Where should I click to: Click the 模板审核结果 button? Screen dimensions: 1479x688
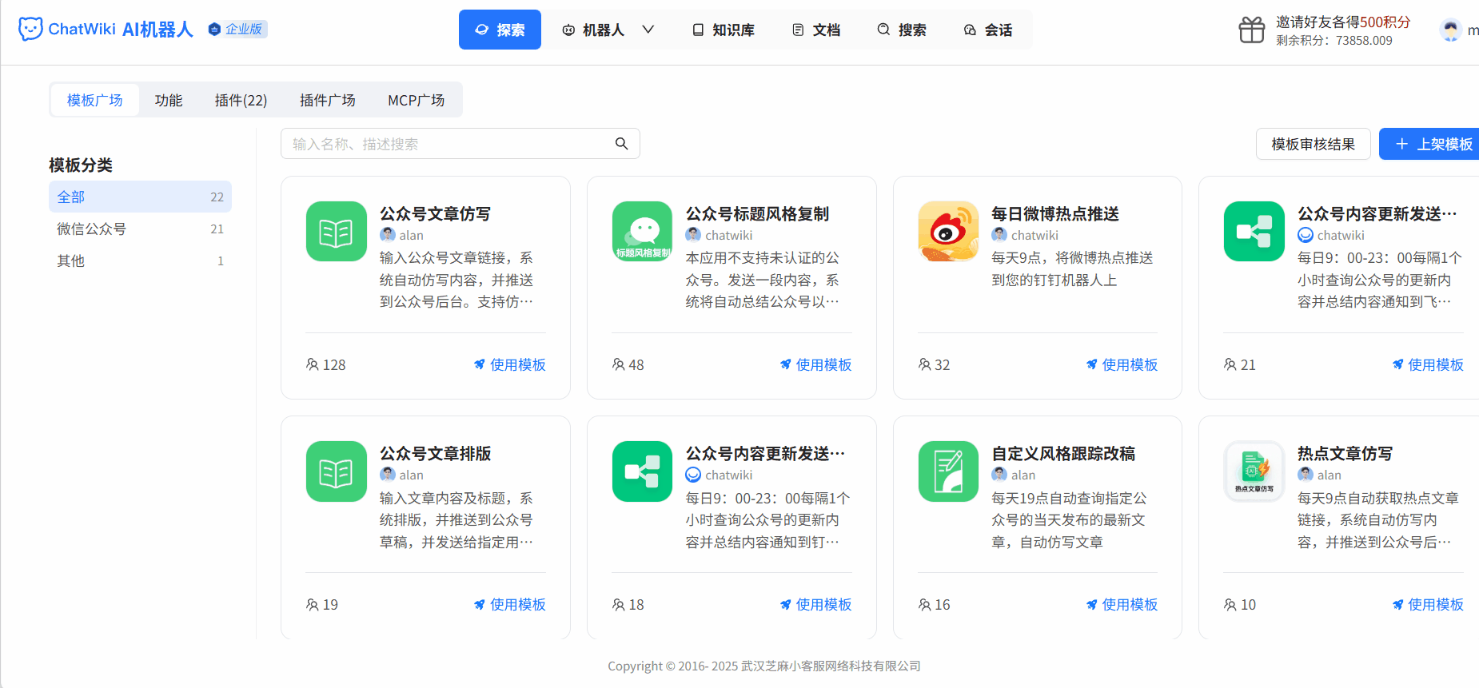point(1314,144)
